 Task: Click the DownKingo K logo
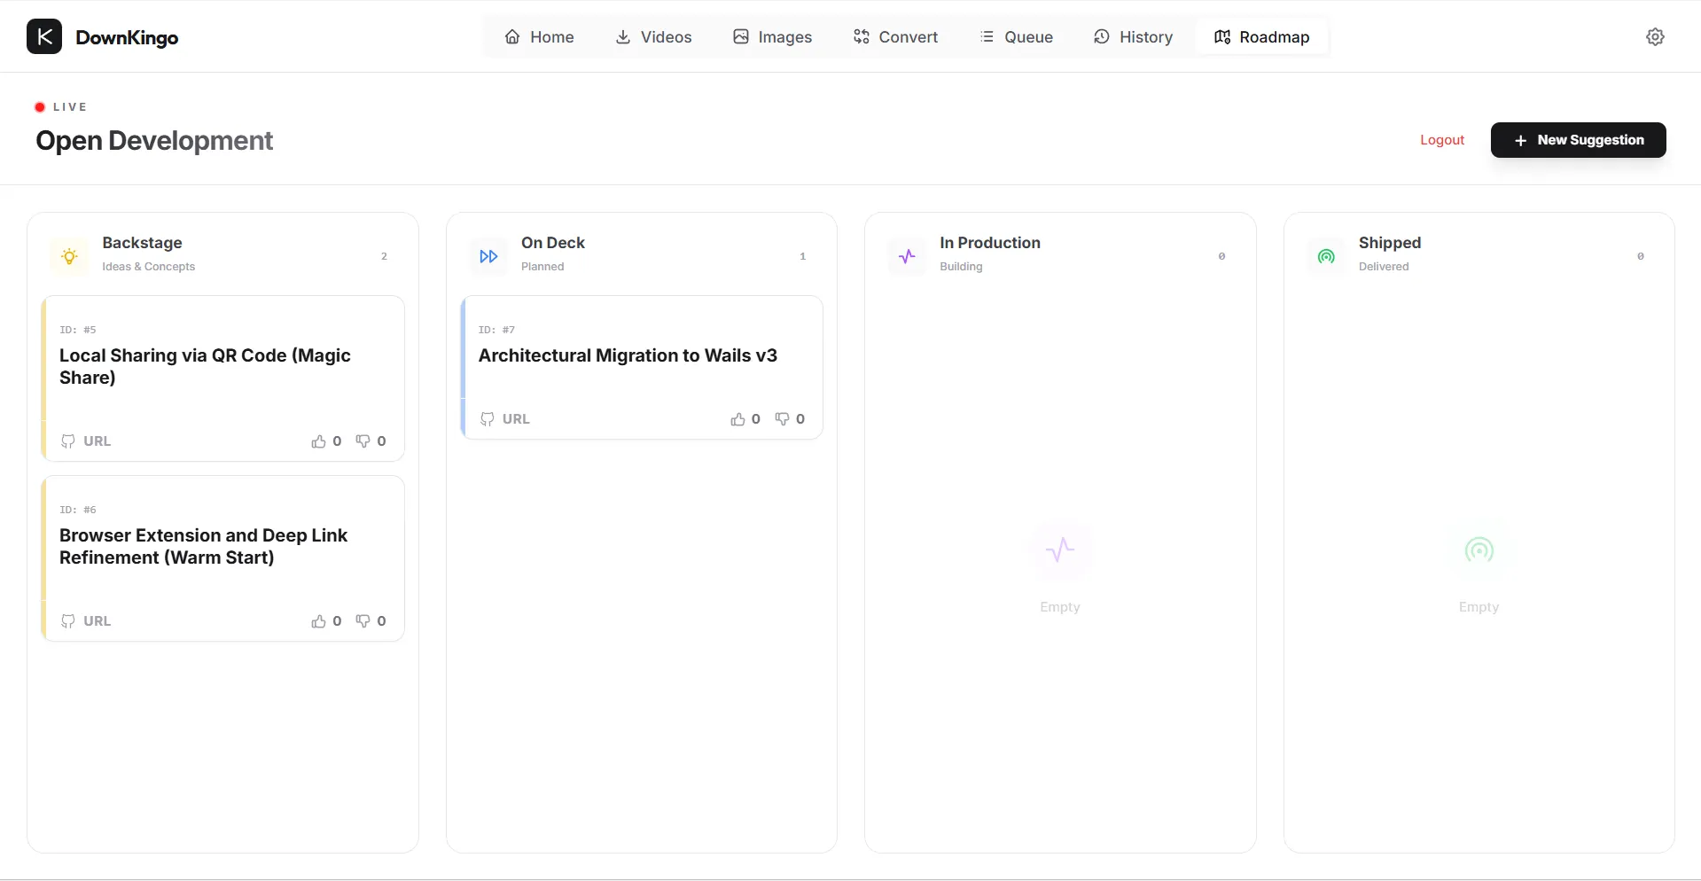43,36
